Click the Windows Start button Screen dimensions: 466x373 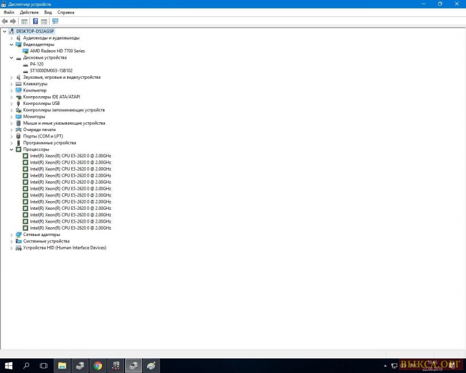pyautogui.click(x=8, y=365)
